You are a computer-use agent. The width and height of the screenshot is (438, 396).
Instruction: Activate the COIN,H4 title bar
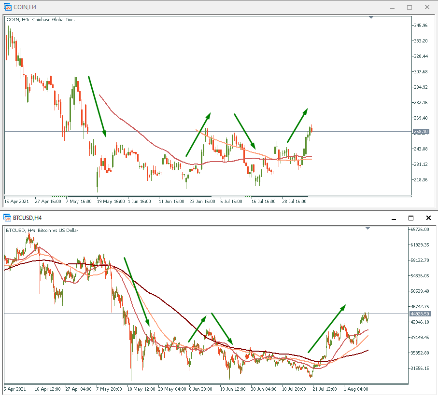point(193,7)
